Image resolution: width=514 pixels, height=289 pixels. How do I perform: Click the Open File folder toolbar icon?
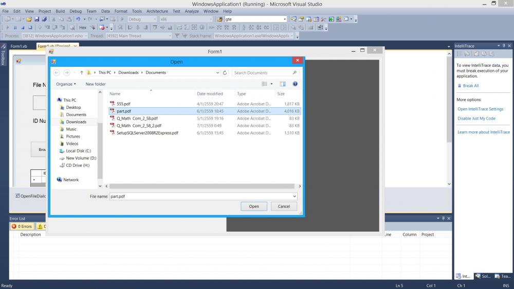click(x=29, y=20)
